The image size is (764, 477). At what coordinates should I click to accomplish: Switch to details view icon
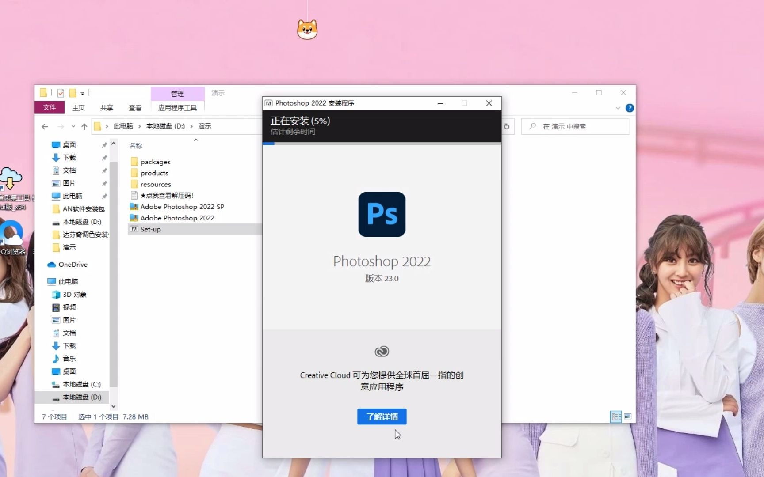[x=616, y=416]
